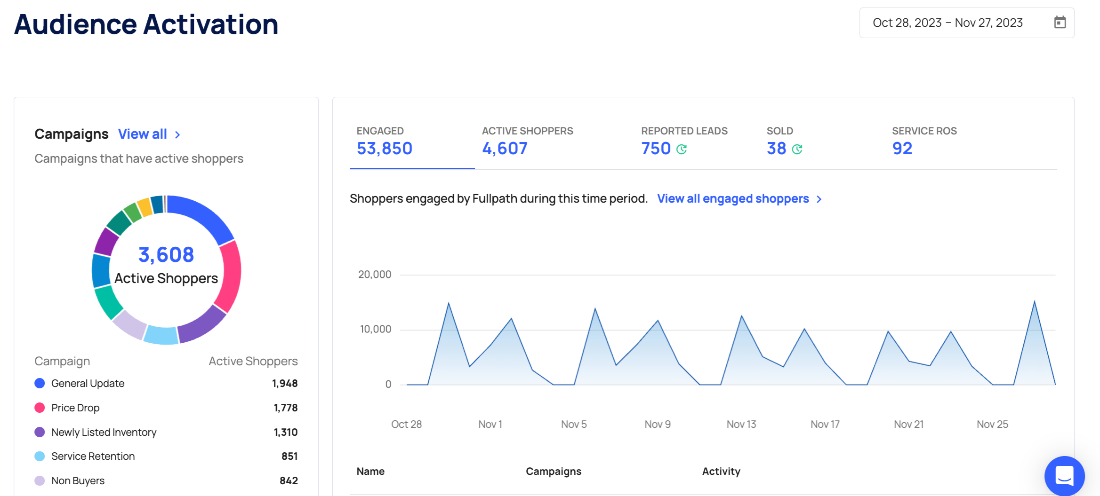Switch to the Active Shoppers tab
1100x496 pixels.
[527, 141]
